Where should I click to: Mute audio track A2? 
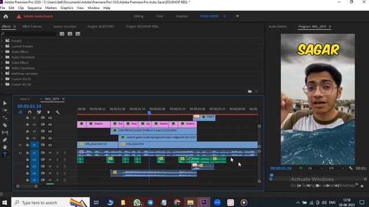[50, 160]
